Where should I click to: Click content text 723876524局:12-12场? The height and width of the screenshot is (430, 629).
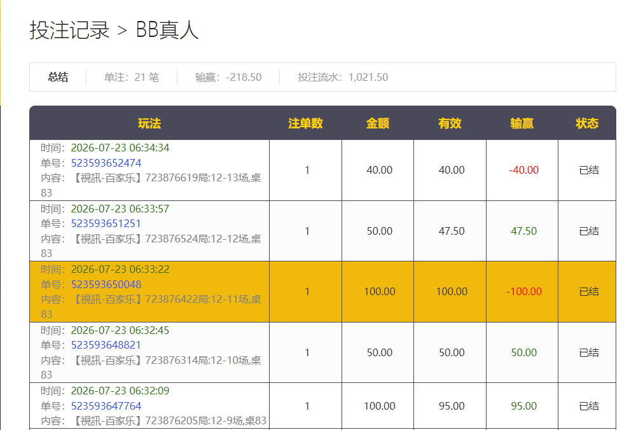[197, 239]
